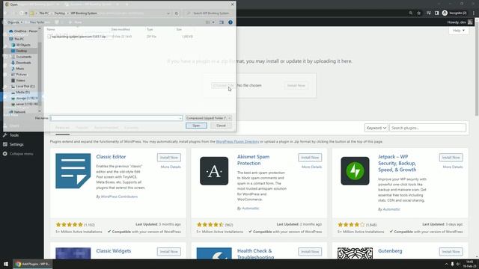
Task: Open the Keyword search type dropdown
Action: [x=376, y=128]
